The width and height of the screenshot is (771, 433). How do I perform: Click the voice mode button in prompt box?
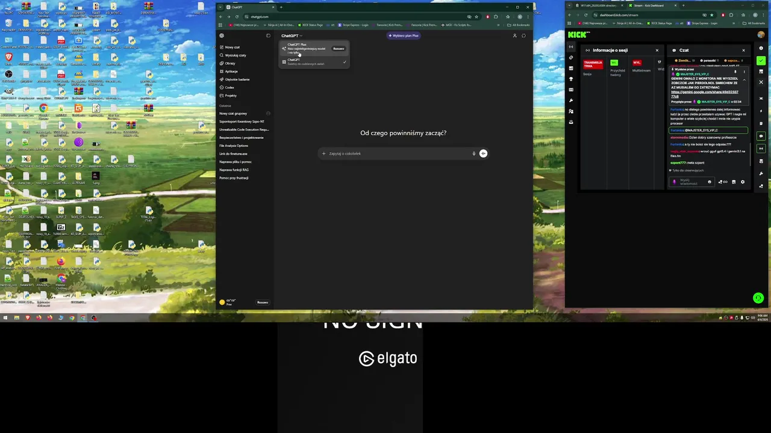(483, 153)
